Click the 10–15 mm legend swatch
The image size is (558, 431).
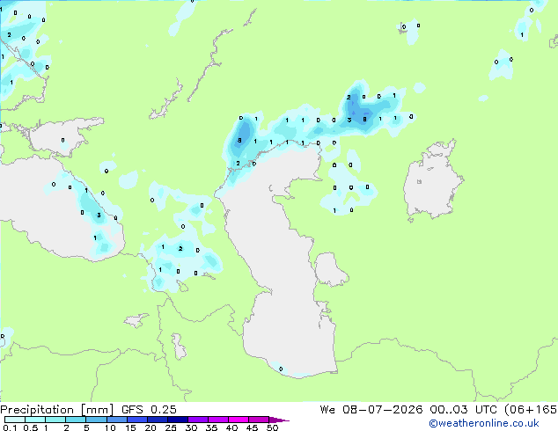[x=116, y=420]
